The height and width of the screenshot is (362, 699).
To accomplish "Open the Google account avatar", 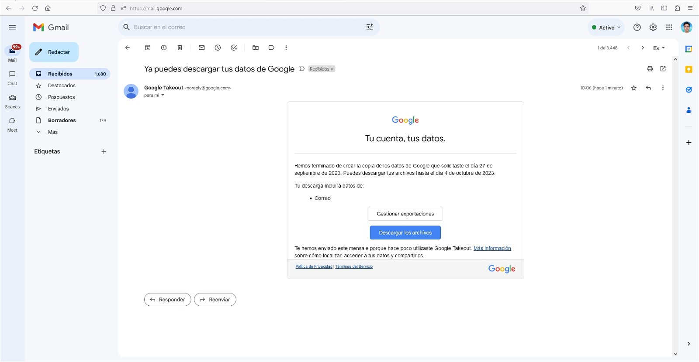I will tap(686, 27).
